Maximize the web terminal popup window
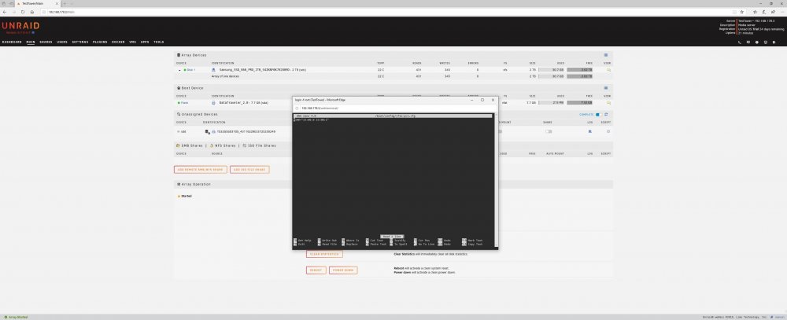 pyautogui.click(x=482, y=100)
